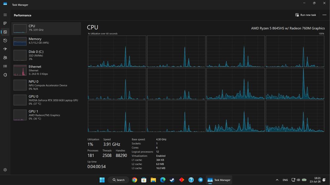
Task: Click the GPU 1 mini graph thumbnail
Action: [x=20, y=115]
